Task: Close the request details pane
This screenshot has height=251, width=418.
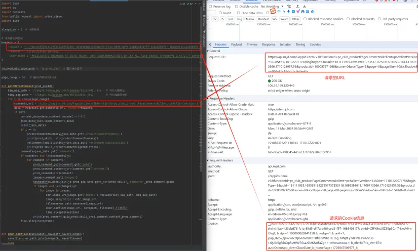Action: coord(210,45)
